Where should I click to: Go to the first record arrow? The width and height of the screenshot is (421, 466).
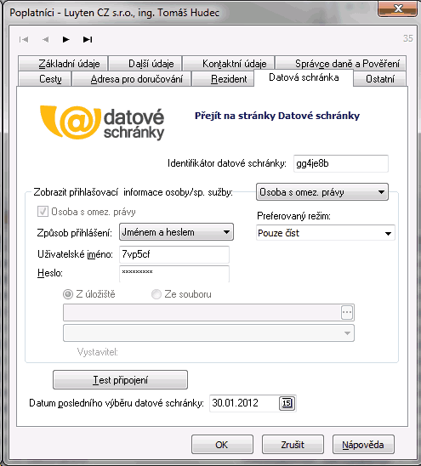point(24,39)
